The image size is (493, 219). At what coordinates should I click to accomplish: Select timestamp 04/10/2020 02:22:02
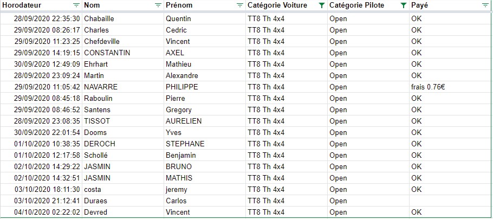click(x=41, y=212)
